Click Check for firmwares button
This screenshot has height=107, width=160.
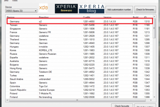click(x=145, y=10)
